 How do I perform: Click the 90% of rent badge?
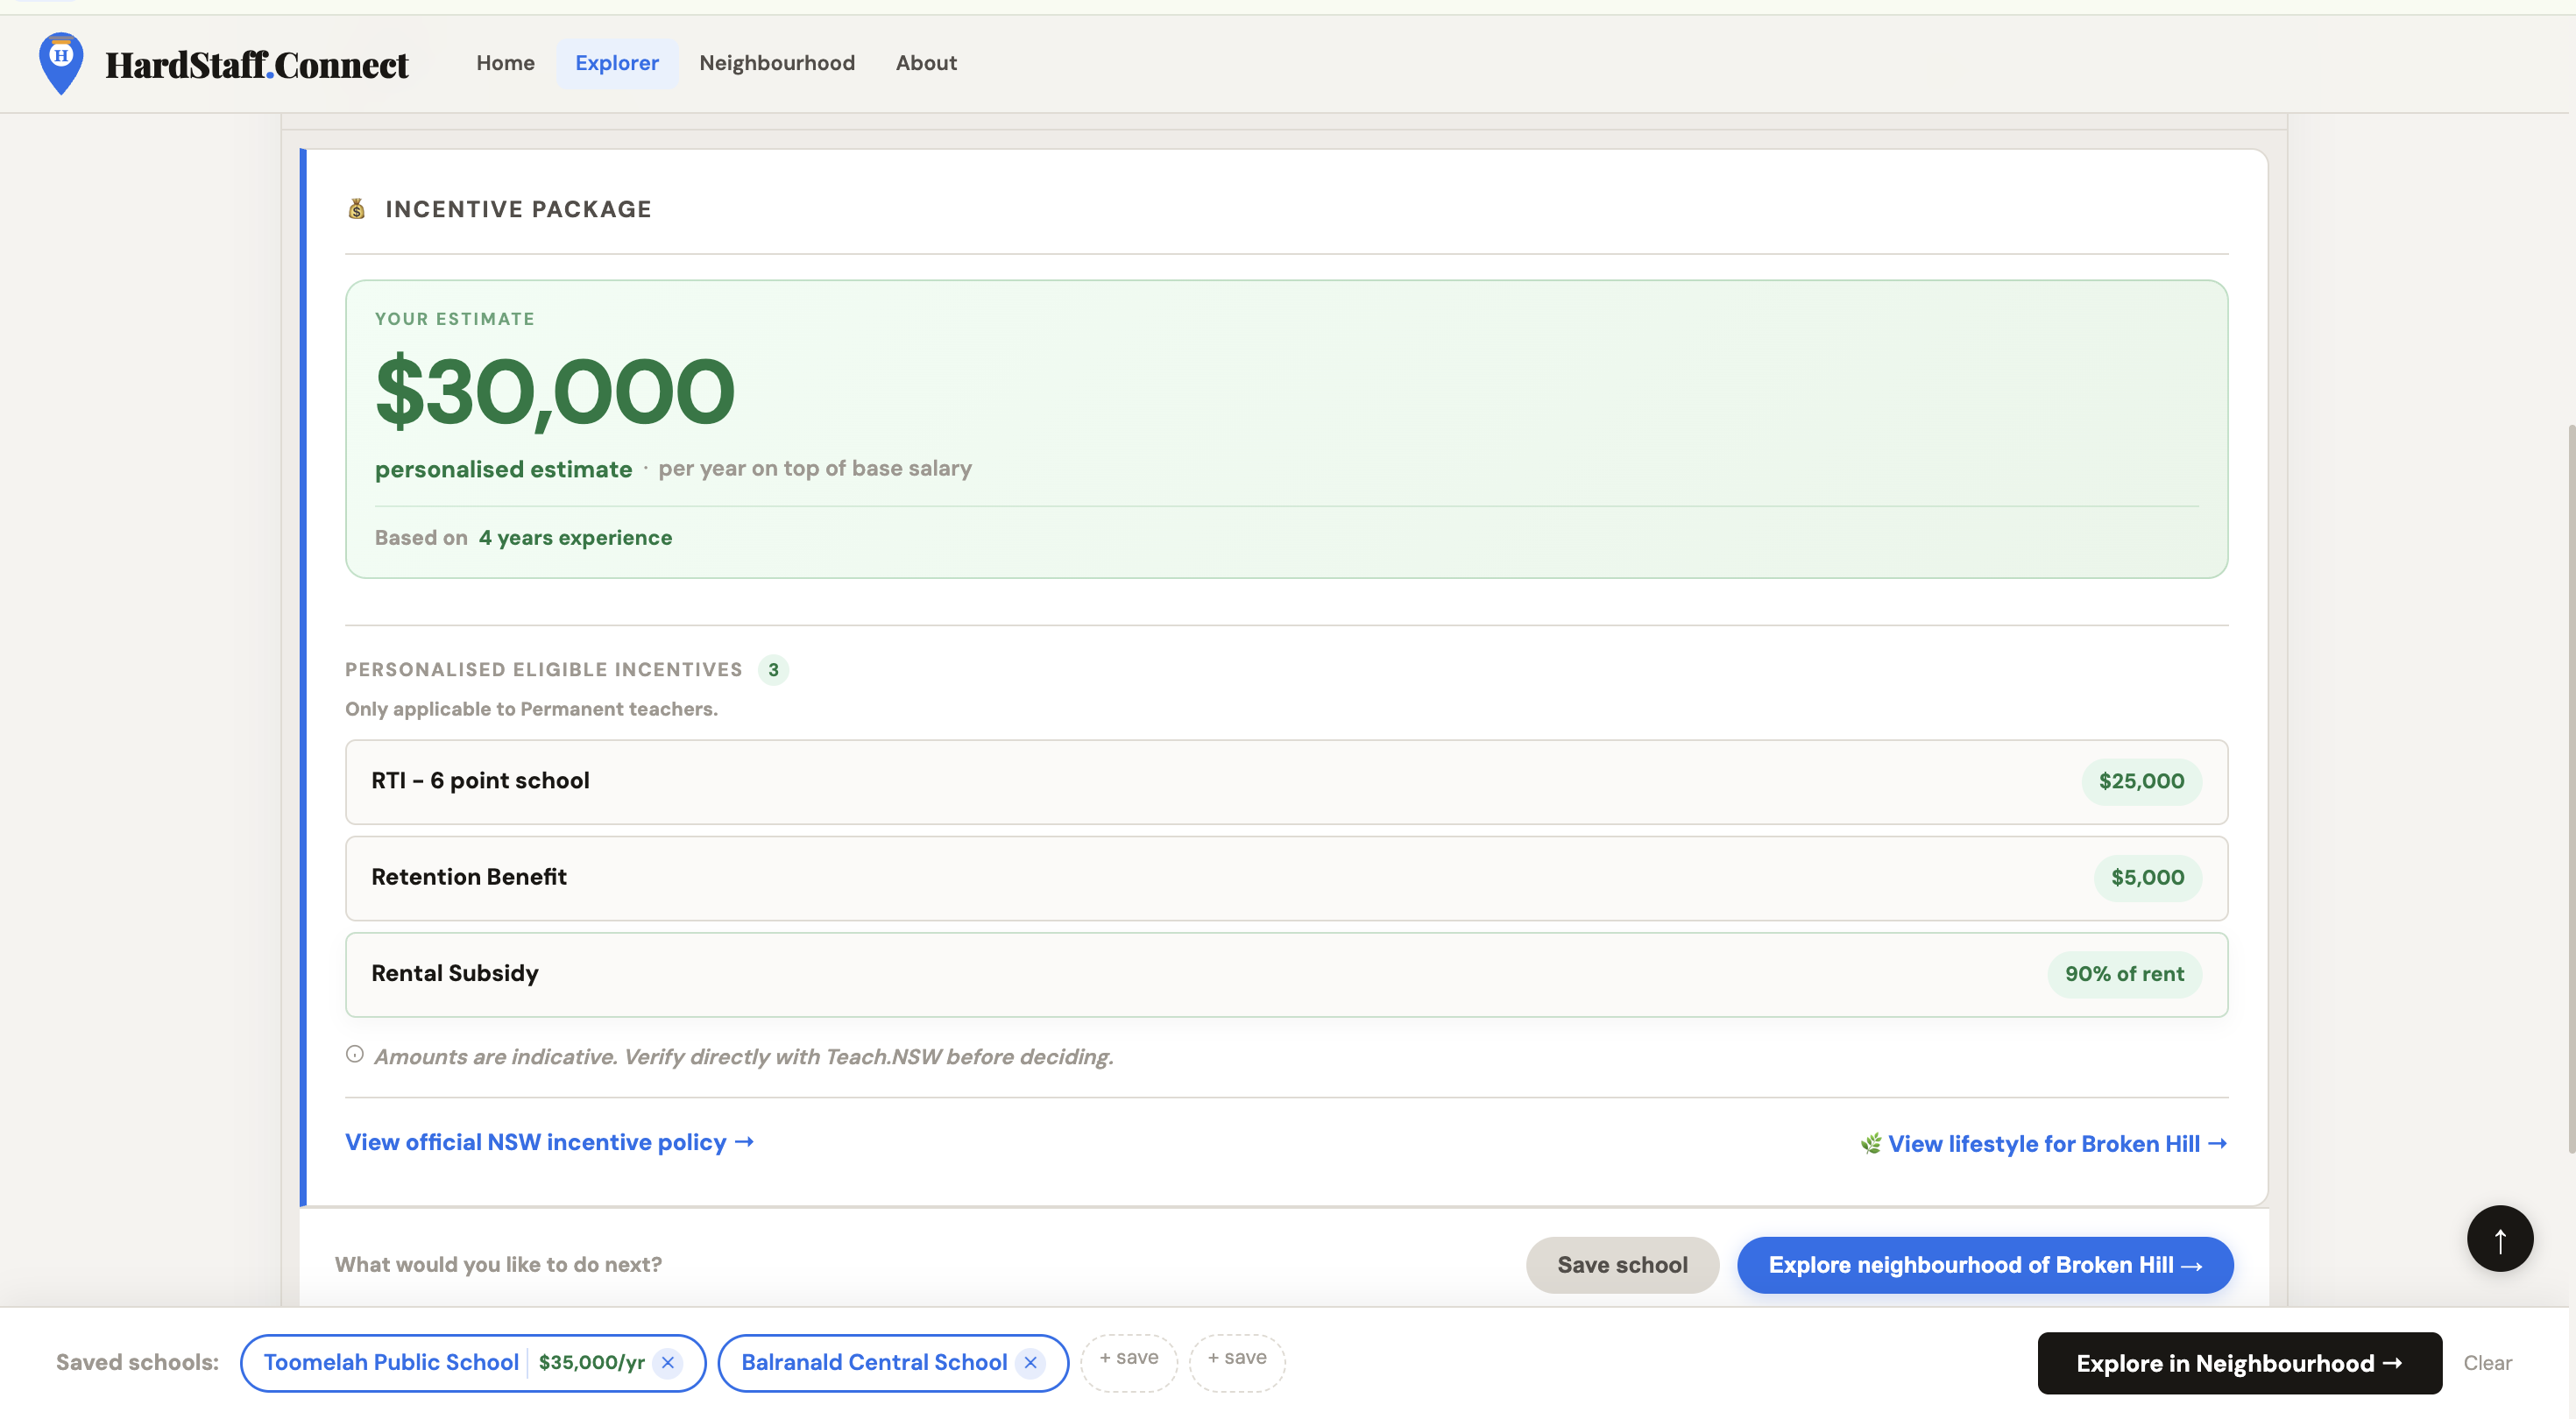pos(2124,974)
